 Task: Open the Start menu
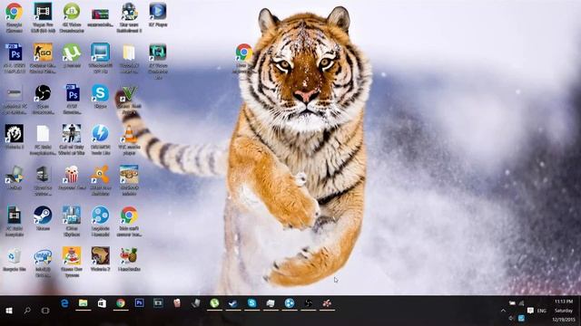pos(9,311)
